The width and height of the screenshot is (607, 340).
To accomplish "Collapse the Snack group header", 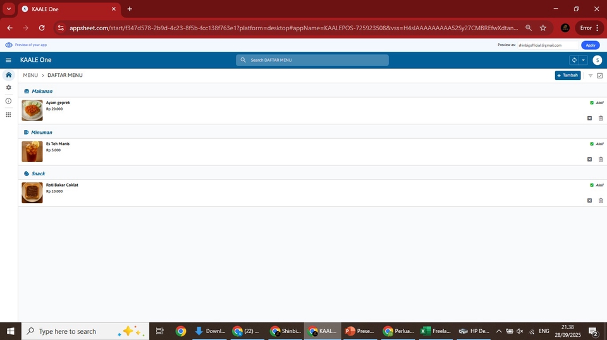I will tap(38, 173).
